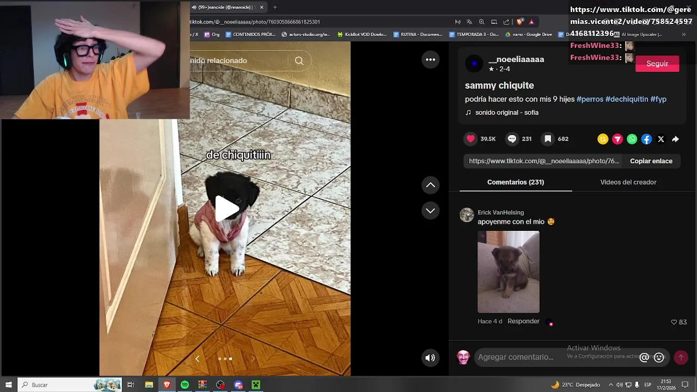Open Spotify from the taskbar
The image size is (697, 392).
coord(185,385)
